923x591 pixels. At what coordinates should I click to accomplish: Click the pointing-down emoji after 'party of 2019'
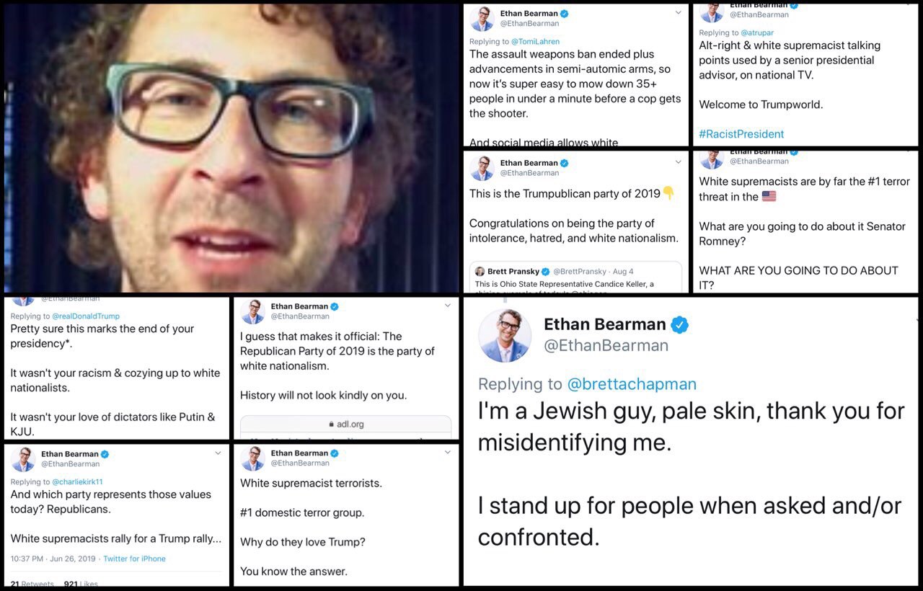[668, 192]
